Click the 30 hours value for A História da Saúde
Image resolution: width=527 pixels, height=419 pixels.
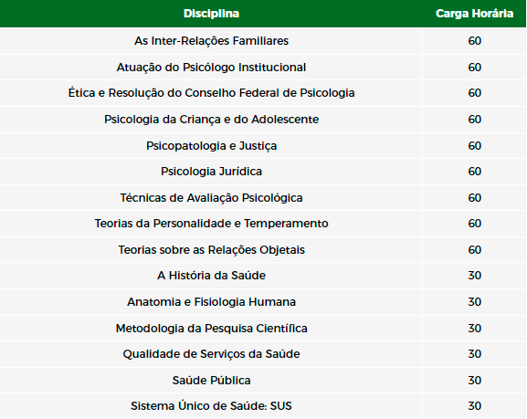tap(475, 276)
